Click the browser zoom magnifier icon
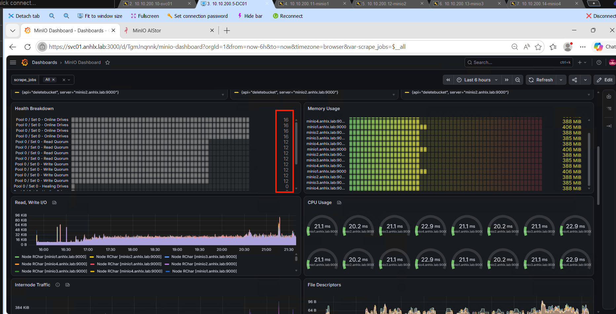This screenshot has height=314, width=616. 515,47
